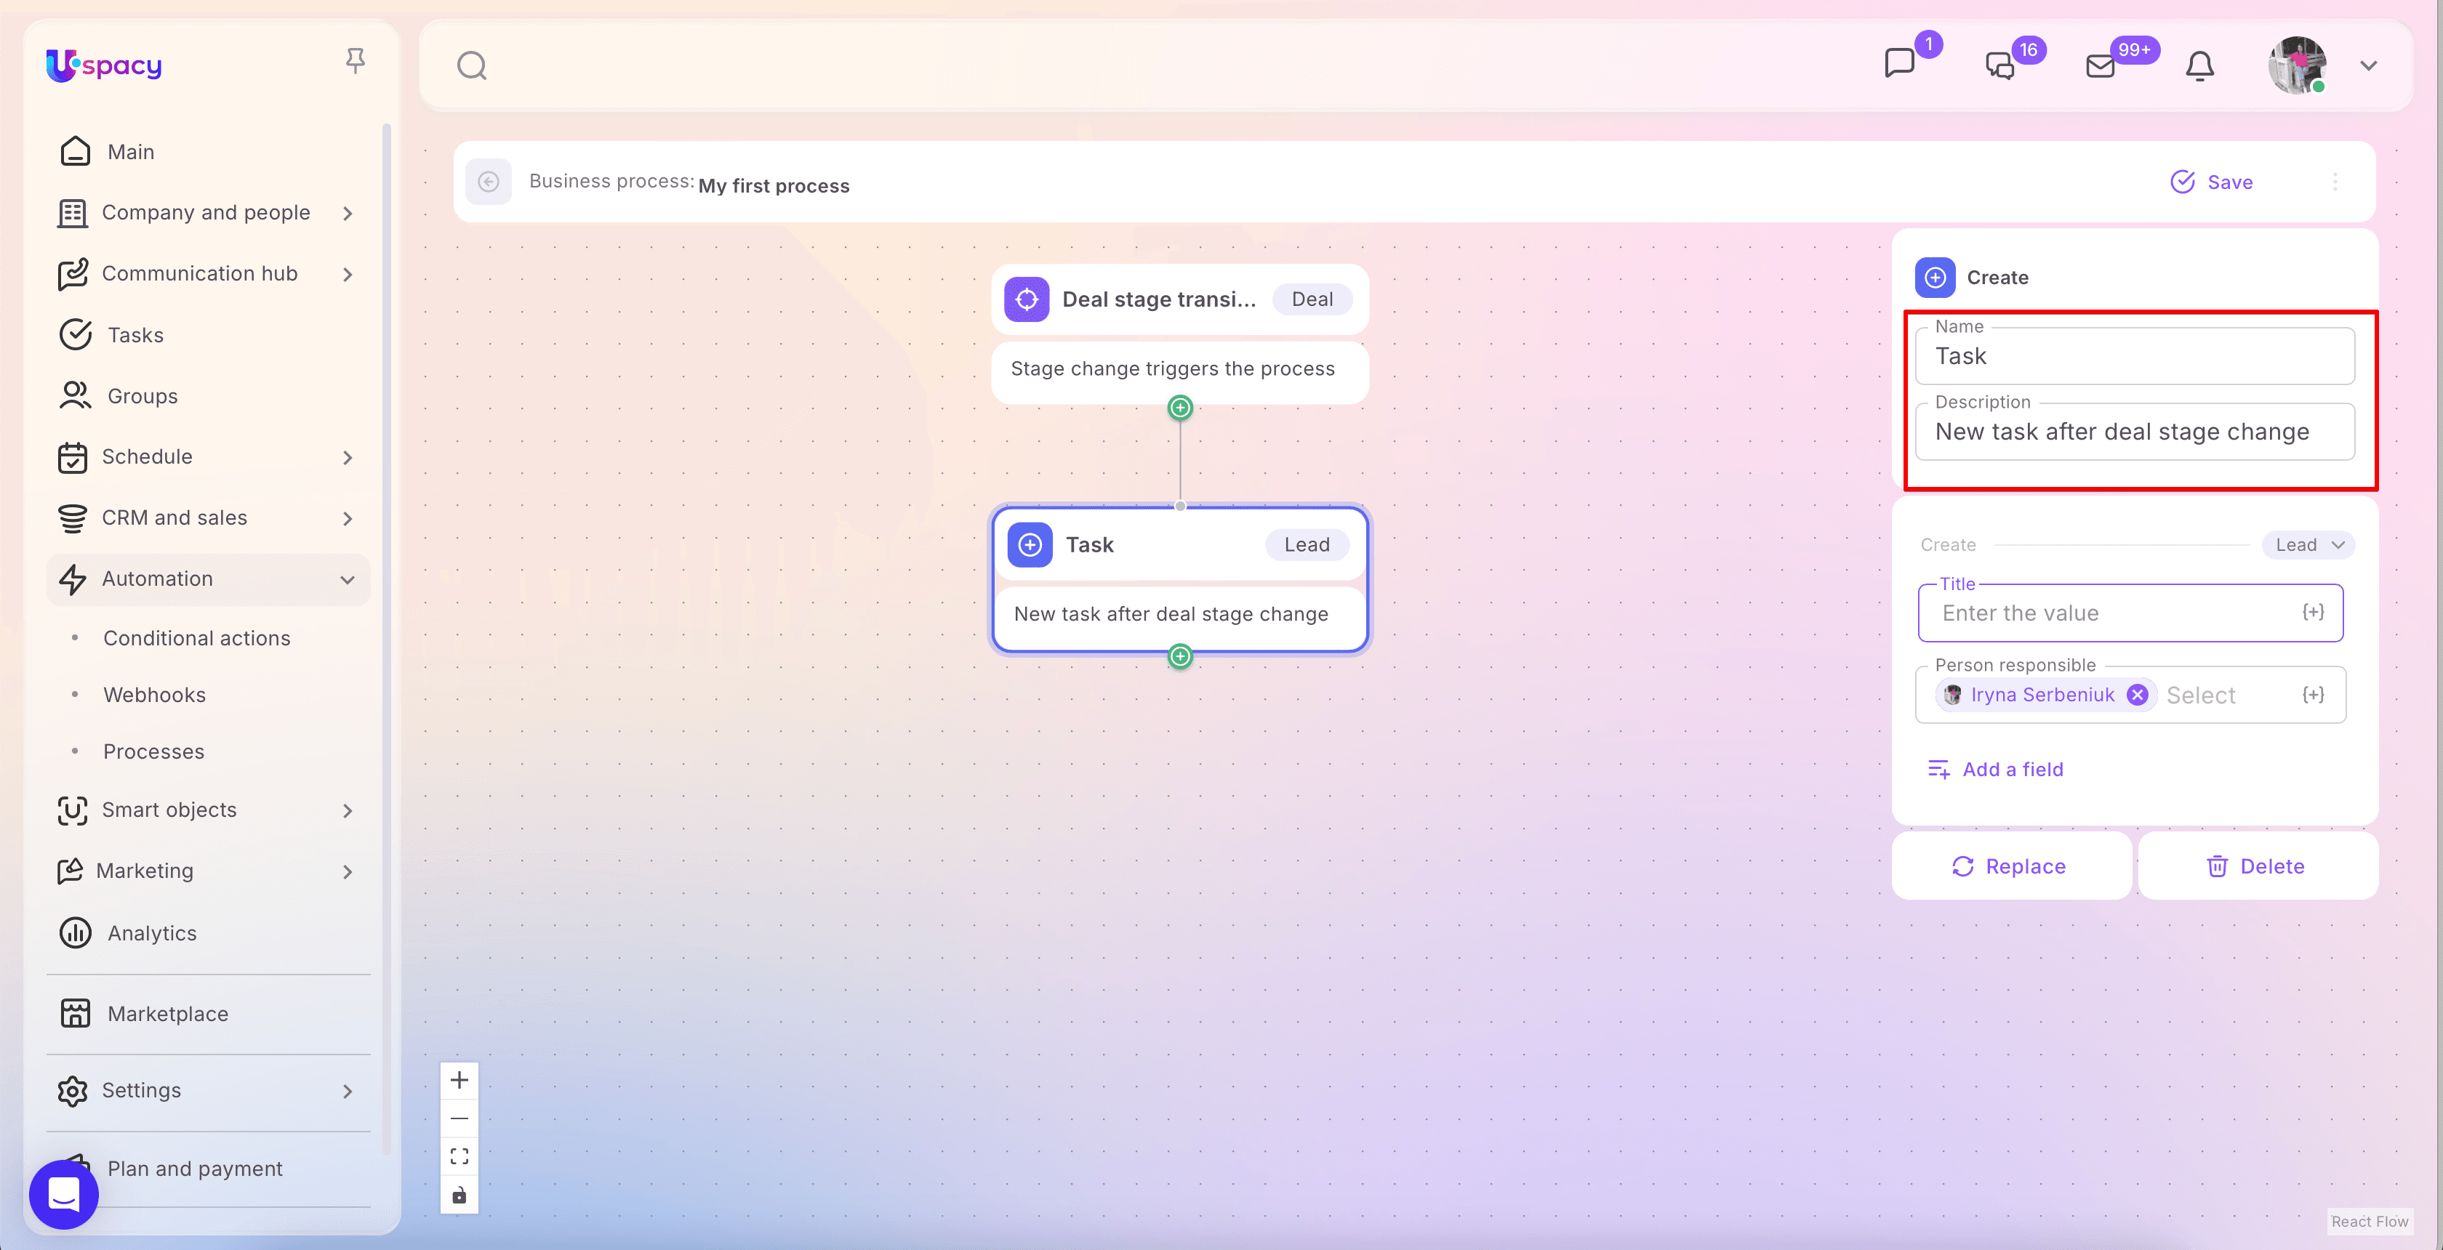2443x1250 pixels.
Task: Zoom in on the flow canvas
Action: point(459,1081)
